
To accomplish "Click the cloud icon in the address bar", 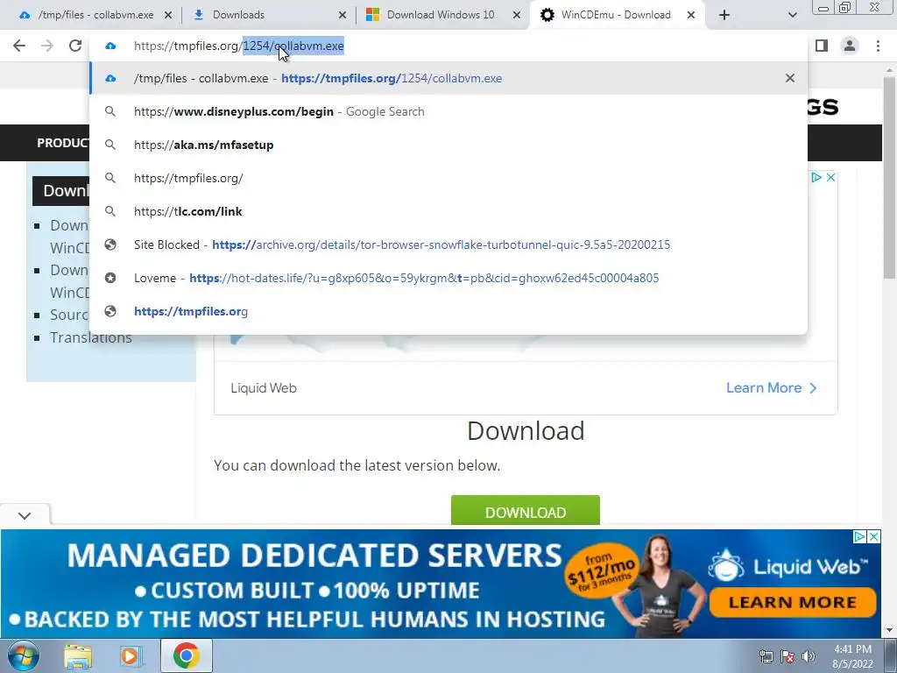I will [110, 46].
